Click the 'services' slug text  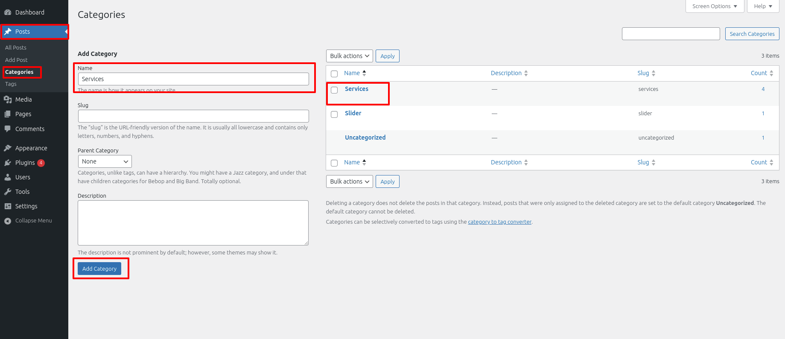[648, 89]
